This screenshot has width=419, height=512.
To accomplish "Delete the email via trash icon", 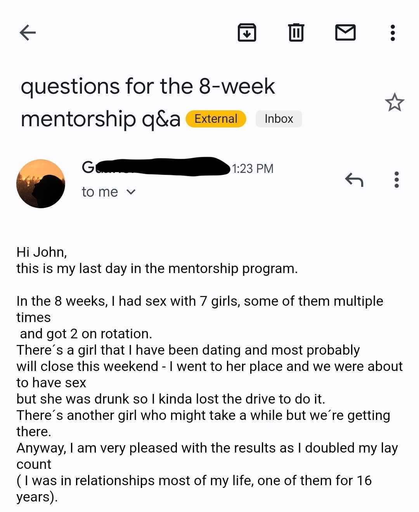I will pos(296,33).
